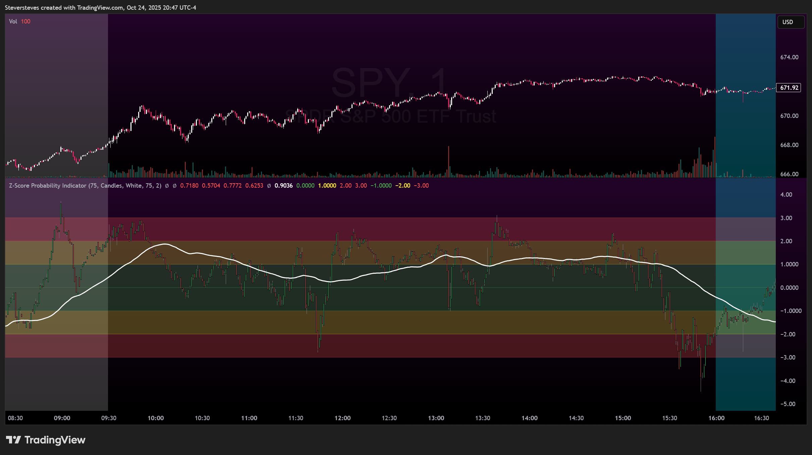Click the green −1.0000 legend value

(381, 186)
